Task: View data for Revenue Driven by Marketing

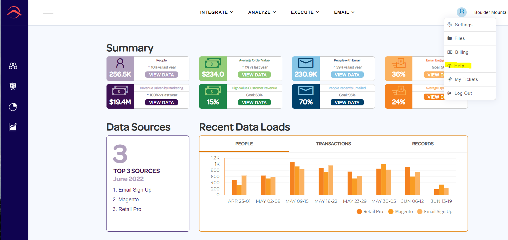Action: (x=161, y=102)
